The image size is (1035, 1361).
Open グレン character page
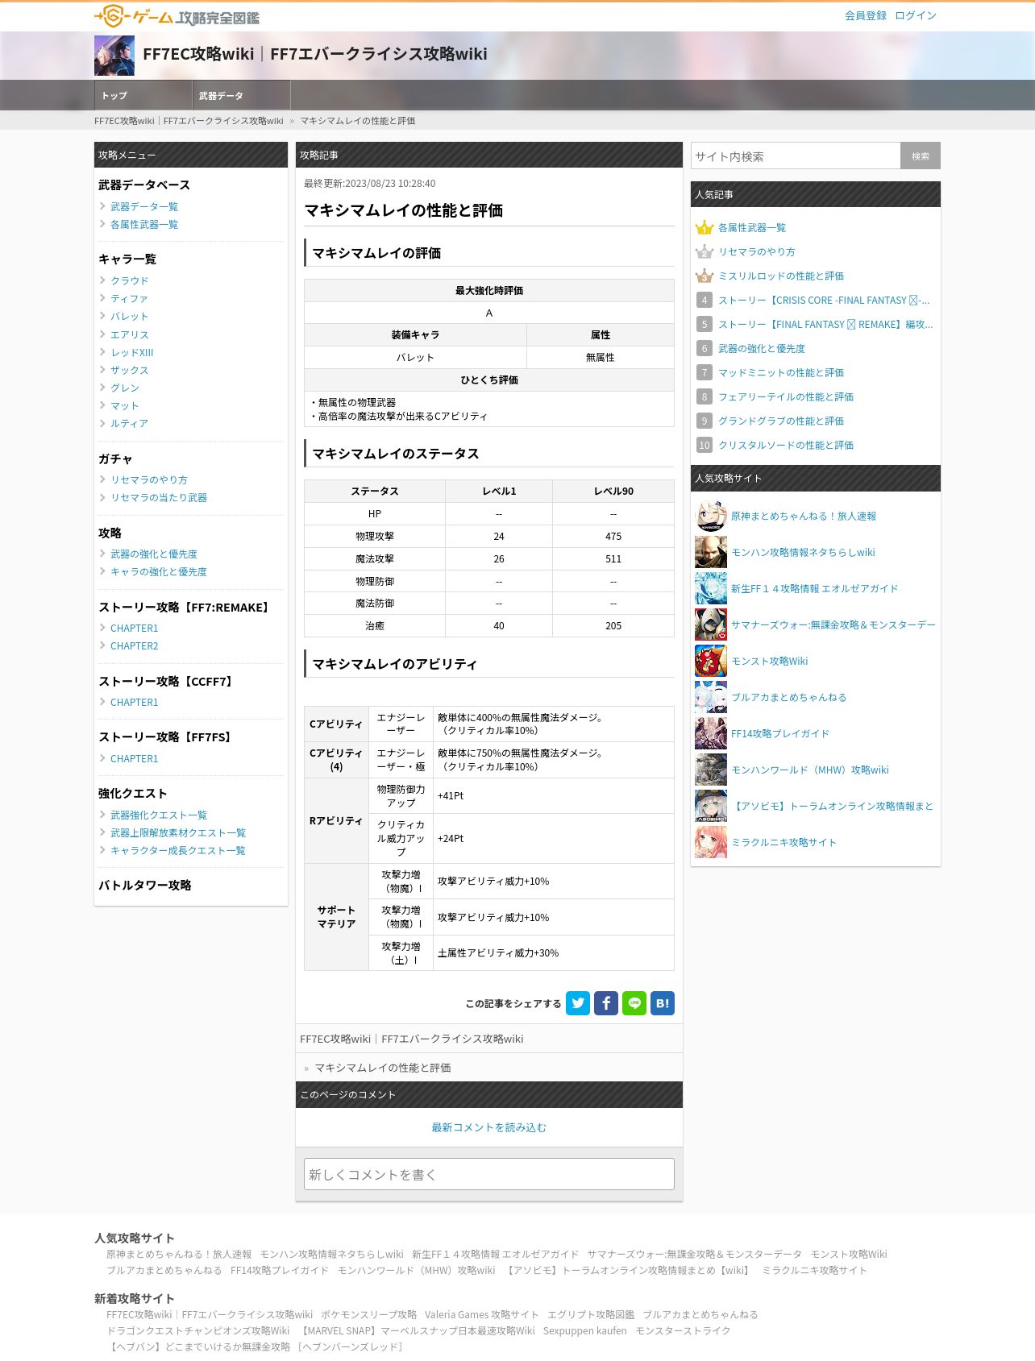click(125, 388)
